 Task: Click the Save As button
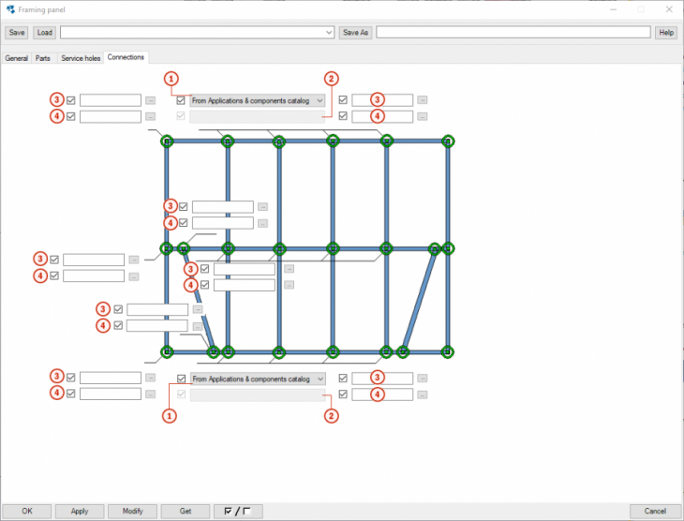pyautogui.click(x=355, y=32)
